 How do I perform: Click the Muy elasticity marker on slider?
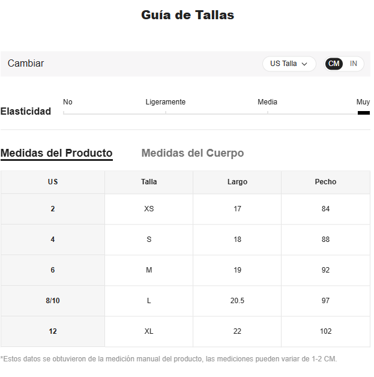point(363,112)
